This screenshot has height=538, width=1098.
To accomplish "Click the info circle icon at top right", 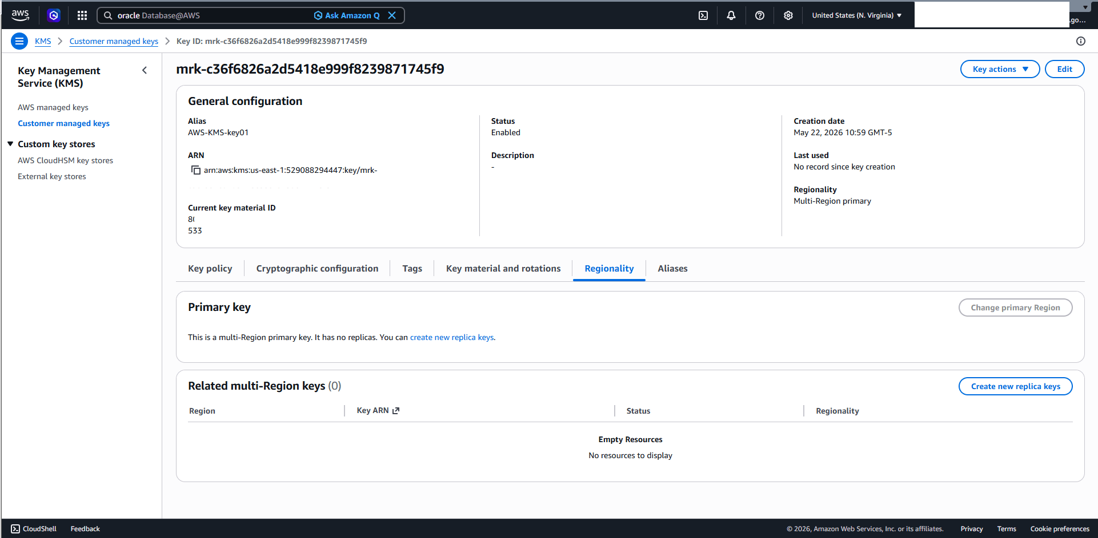I will (1081, 41).
